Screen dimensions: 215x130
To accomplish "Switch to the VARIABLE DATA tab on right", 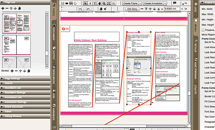I will click(x=196, y=69).
